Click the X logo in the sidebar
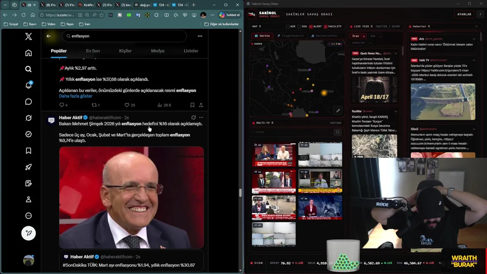The width and height of the screenshot is (487, 274). pyautogui.click(x=29, y=37)
